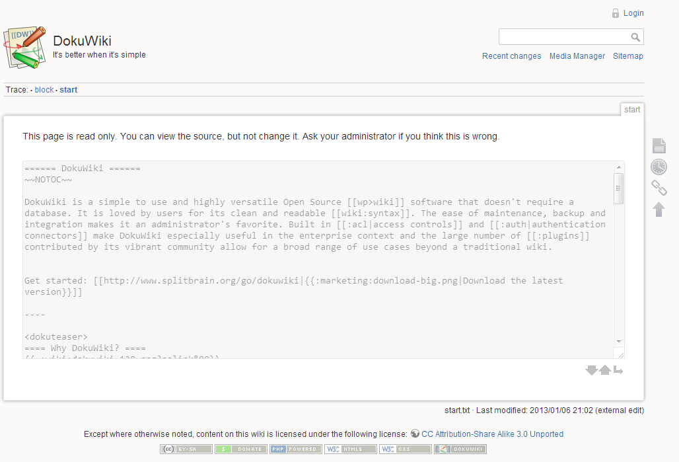679x462 pixels.
Task: Click the DokuWiki site title
Action: click(x=83, y=41)
